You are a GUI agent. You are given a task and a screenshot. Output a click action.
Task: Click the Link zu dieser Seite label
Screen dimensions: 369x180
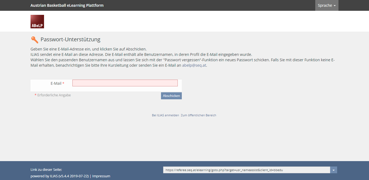coord(46,169)
